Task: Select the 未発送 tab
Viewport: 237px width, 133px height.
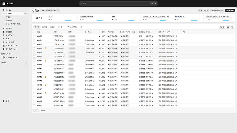Action: 45,27
